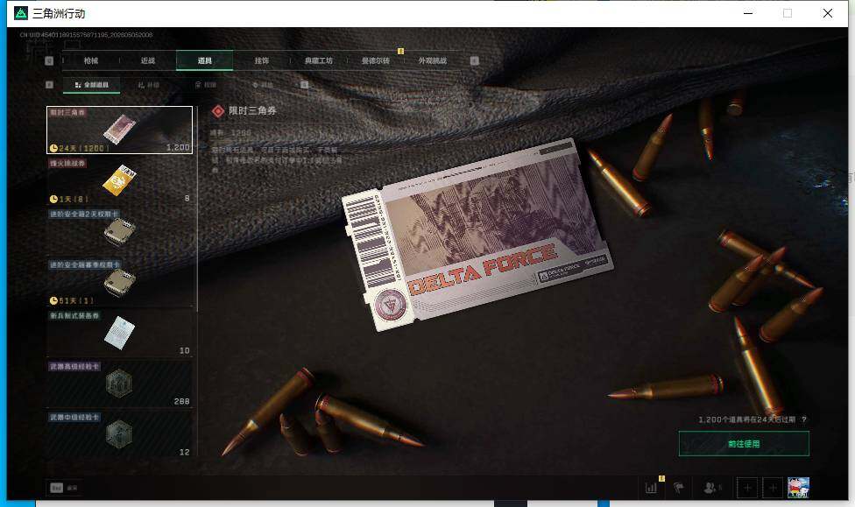Select the 新兵制式装备券 item

point(119,333)
